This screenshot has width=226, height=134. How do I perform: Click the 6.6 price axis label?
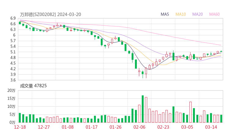pyautogui.click(x=13, y=24)
